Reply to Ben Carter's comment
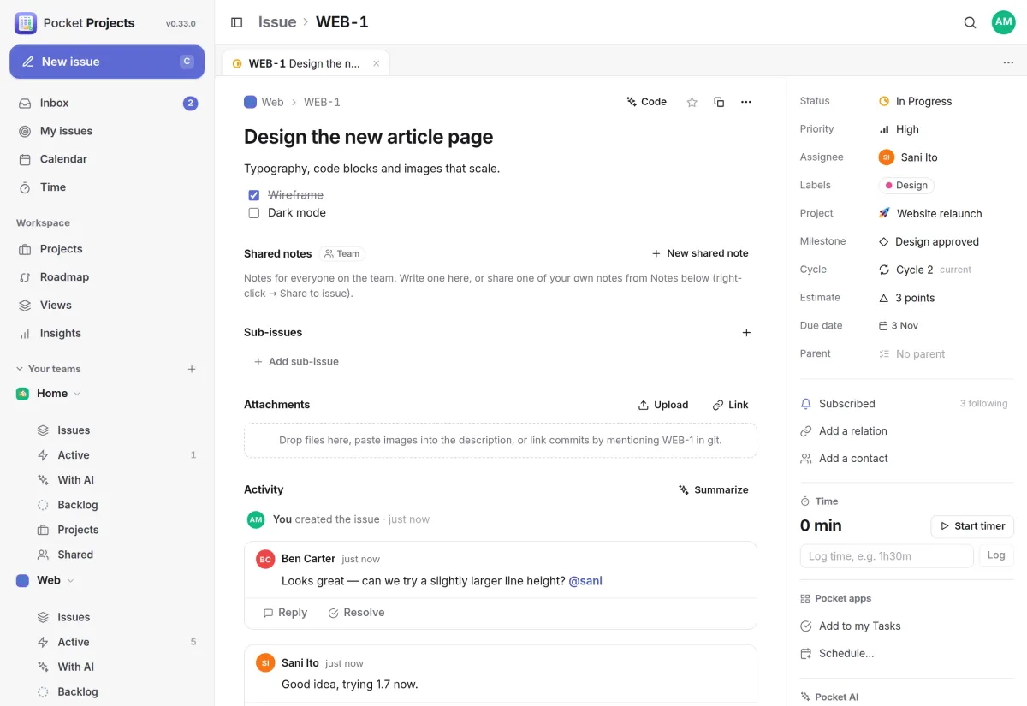The image size is (1027, 706). (x=285, y=613)
